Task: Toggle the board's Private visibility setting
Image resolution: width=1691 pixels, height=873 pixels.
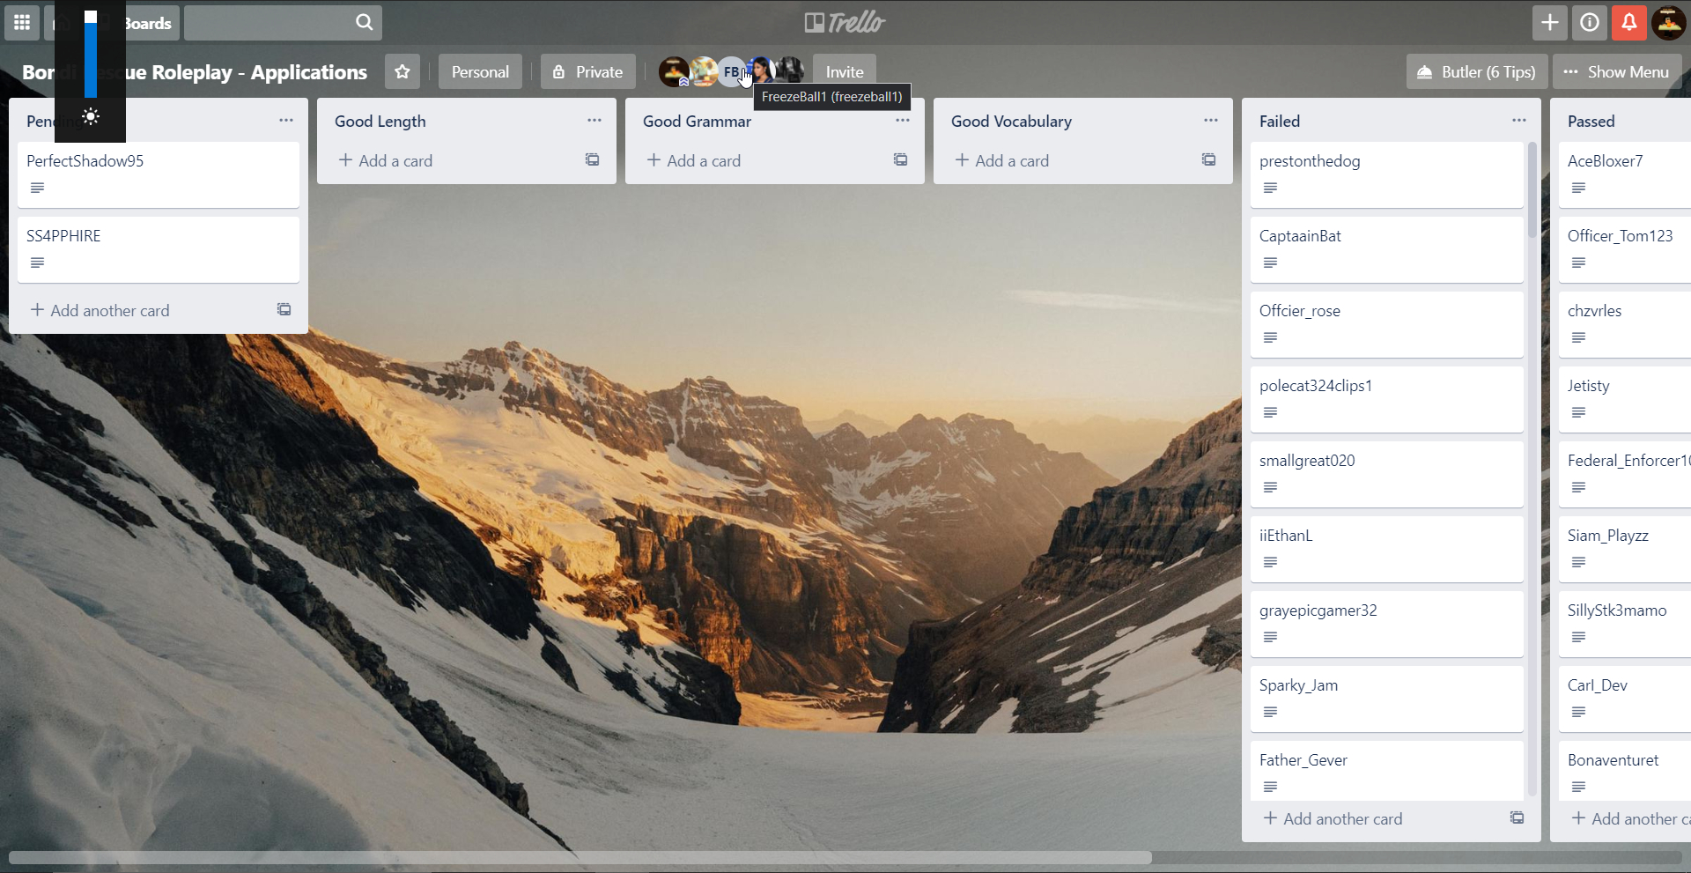Action: pyautogui.click(x=587, y=71)
